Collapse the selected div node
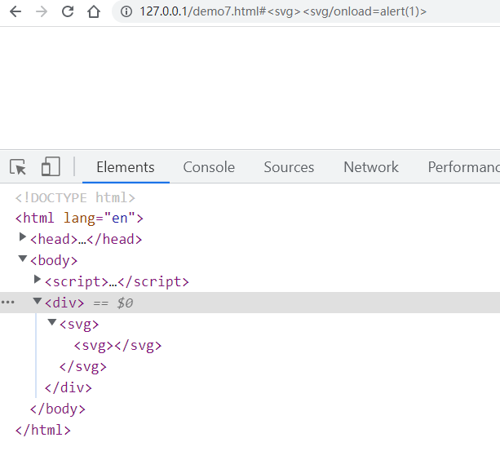 coord(38,302)
